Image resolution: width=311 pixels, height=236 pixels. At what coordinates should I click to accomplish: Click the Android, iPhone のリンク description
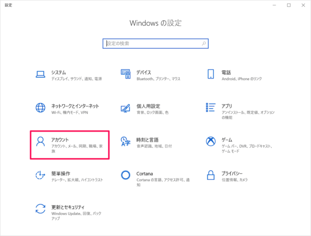coord(242,79)
